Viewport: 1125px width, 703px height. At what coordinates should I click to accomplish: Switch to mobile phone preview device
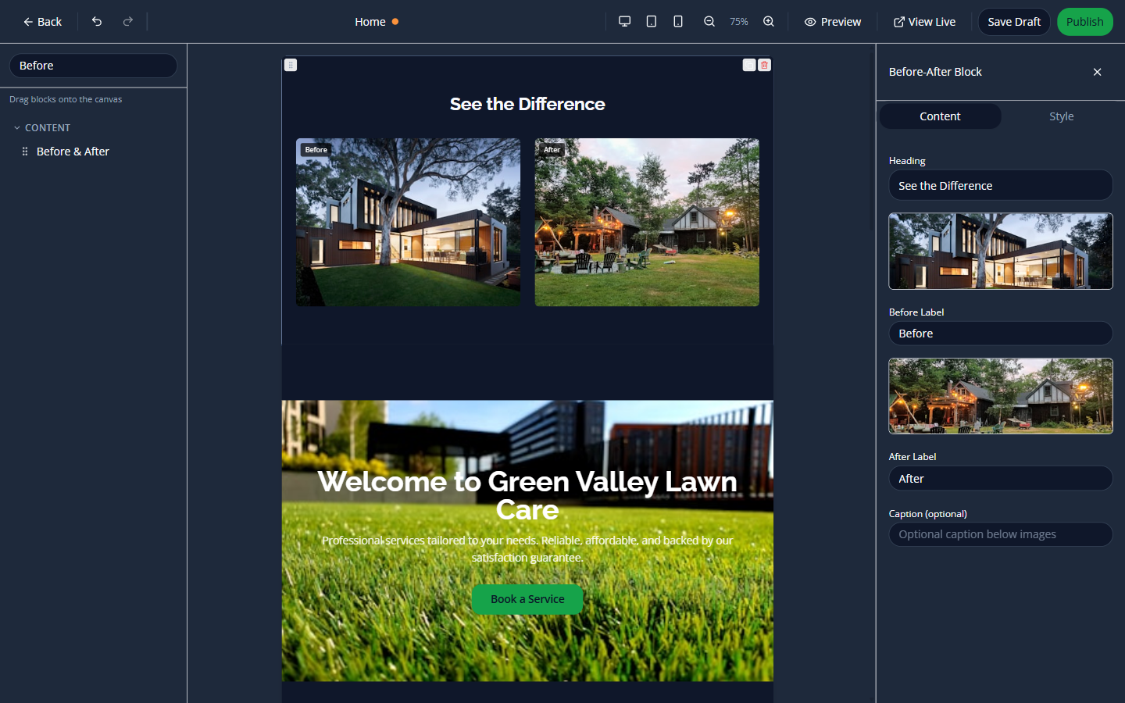[x=677, y=22]
